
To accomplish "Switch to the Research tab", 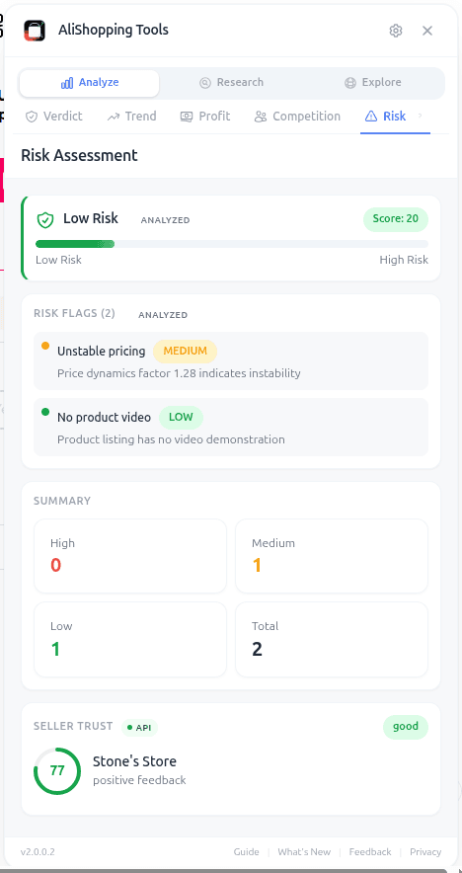I will [231, 83].
